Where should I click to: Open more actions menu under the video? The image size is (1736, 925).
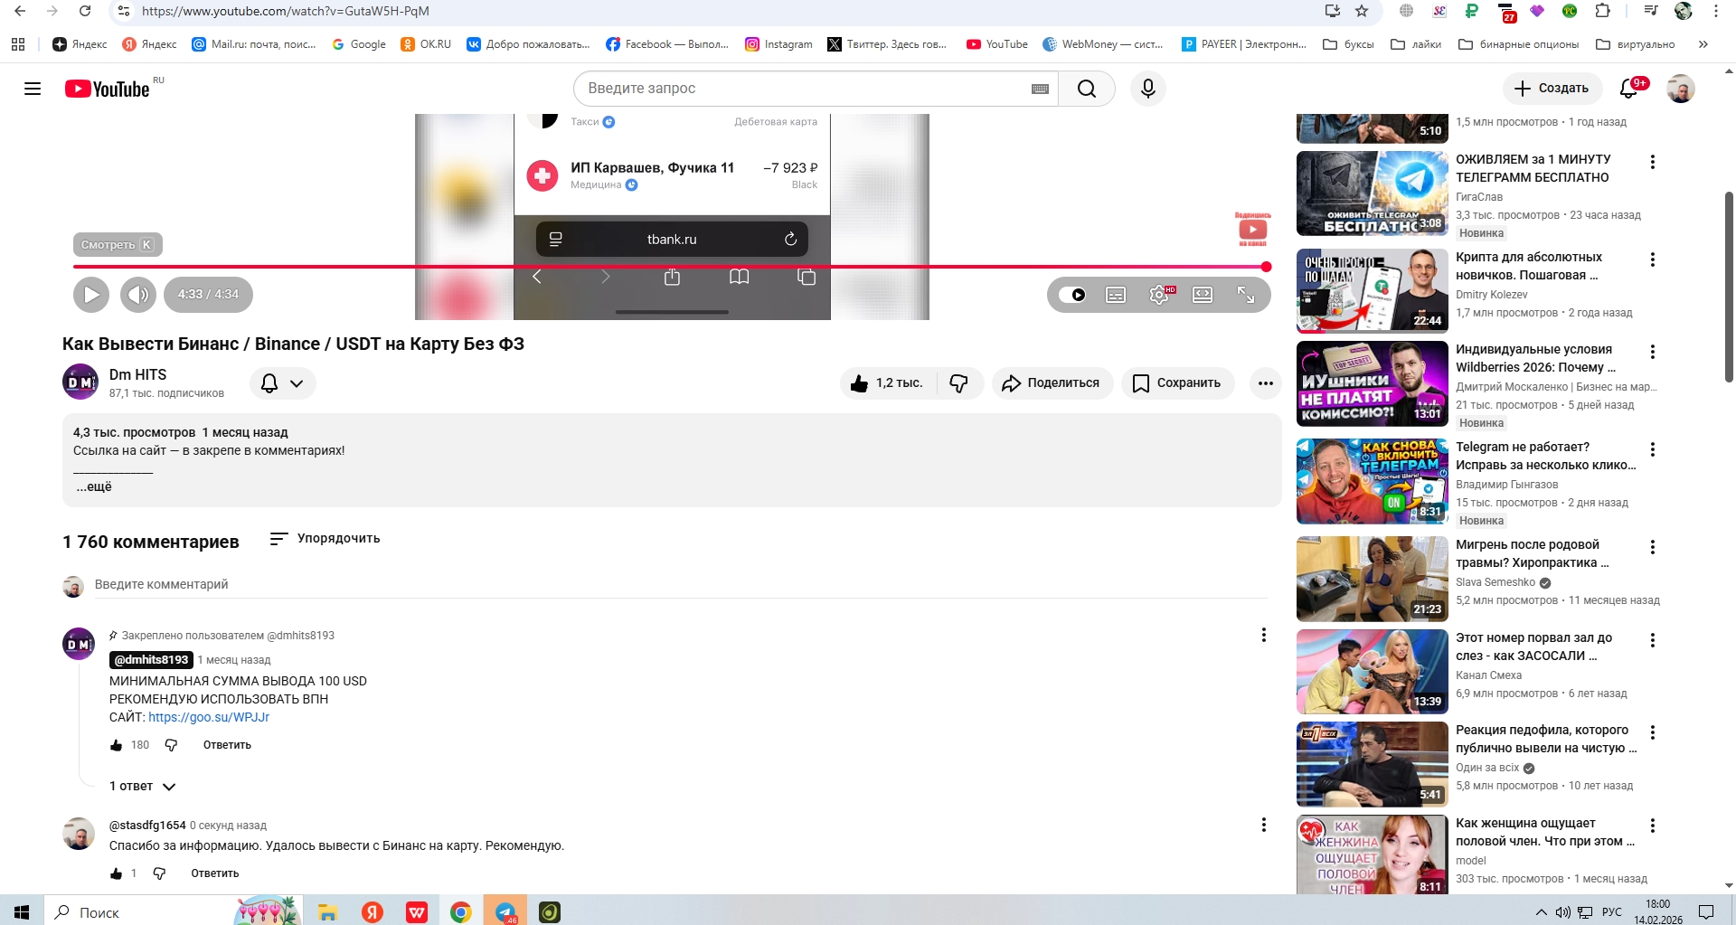tap(1266, 383)
